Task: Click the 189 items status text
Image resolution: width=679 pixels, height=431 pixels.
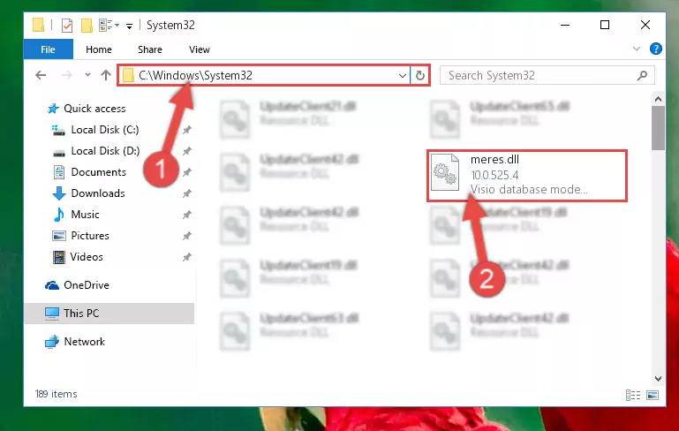Action: (x=57, y=394)
